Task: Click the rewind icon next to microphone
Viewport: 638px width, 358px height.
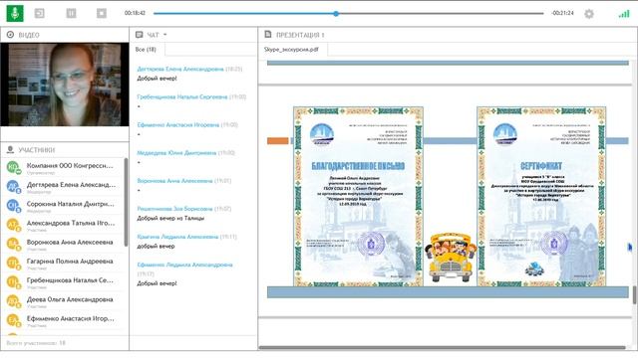Action: click(40, 13)
